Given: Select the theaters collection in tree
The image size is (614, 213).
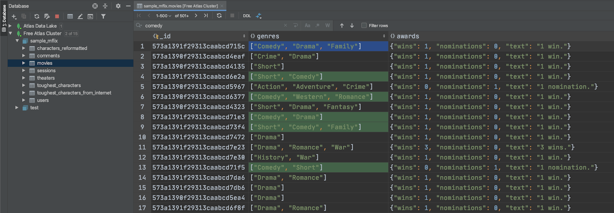Looking at the screenshot, I should click(46, 78).
